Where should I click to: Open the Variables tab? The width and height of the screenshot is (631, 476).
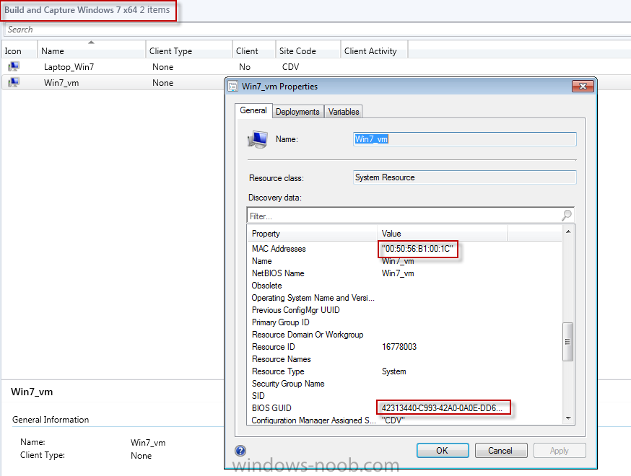point(344,112)
